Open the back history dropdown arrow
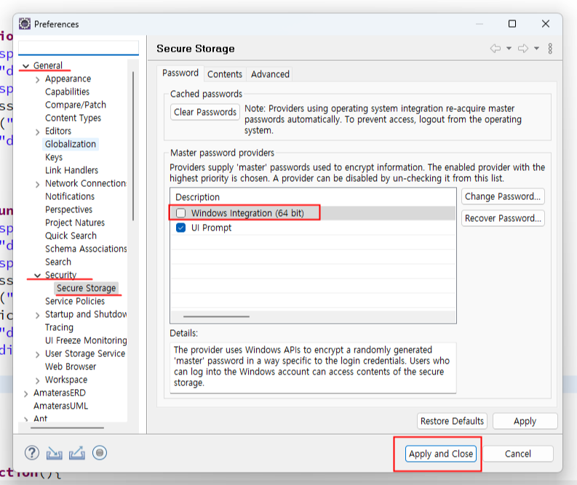 point(509,49)
